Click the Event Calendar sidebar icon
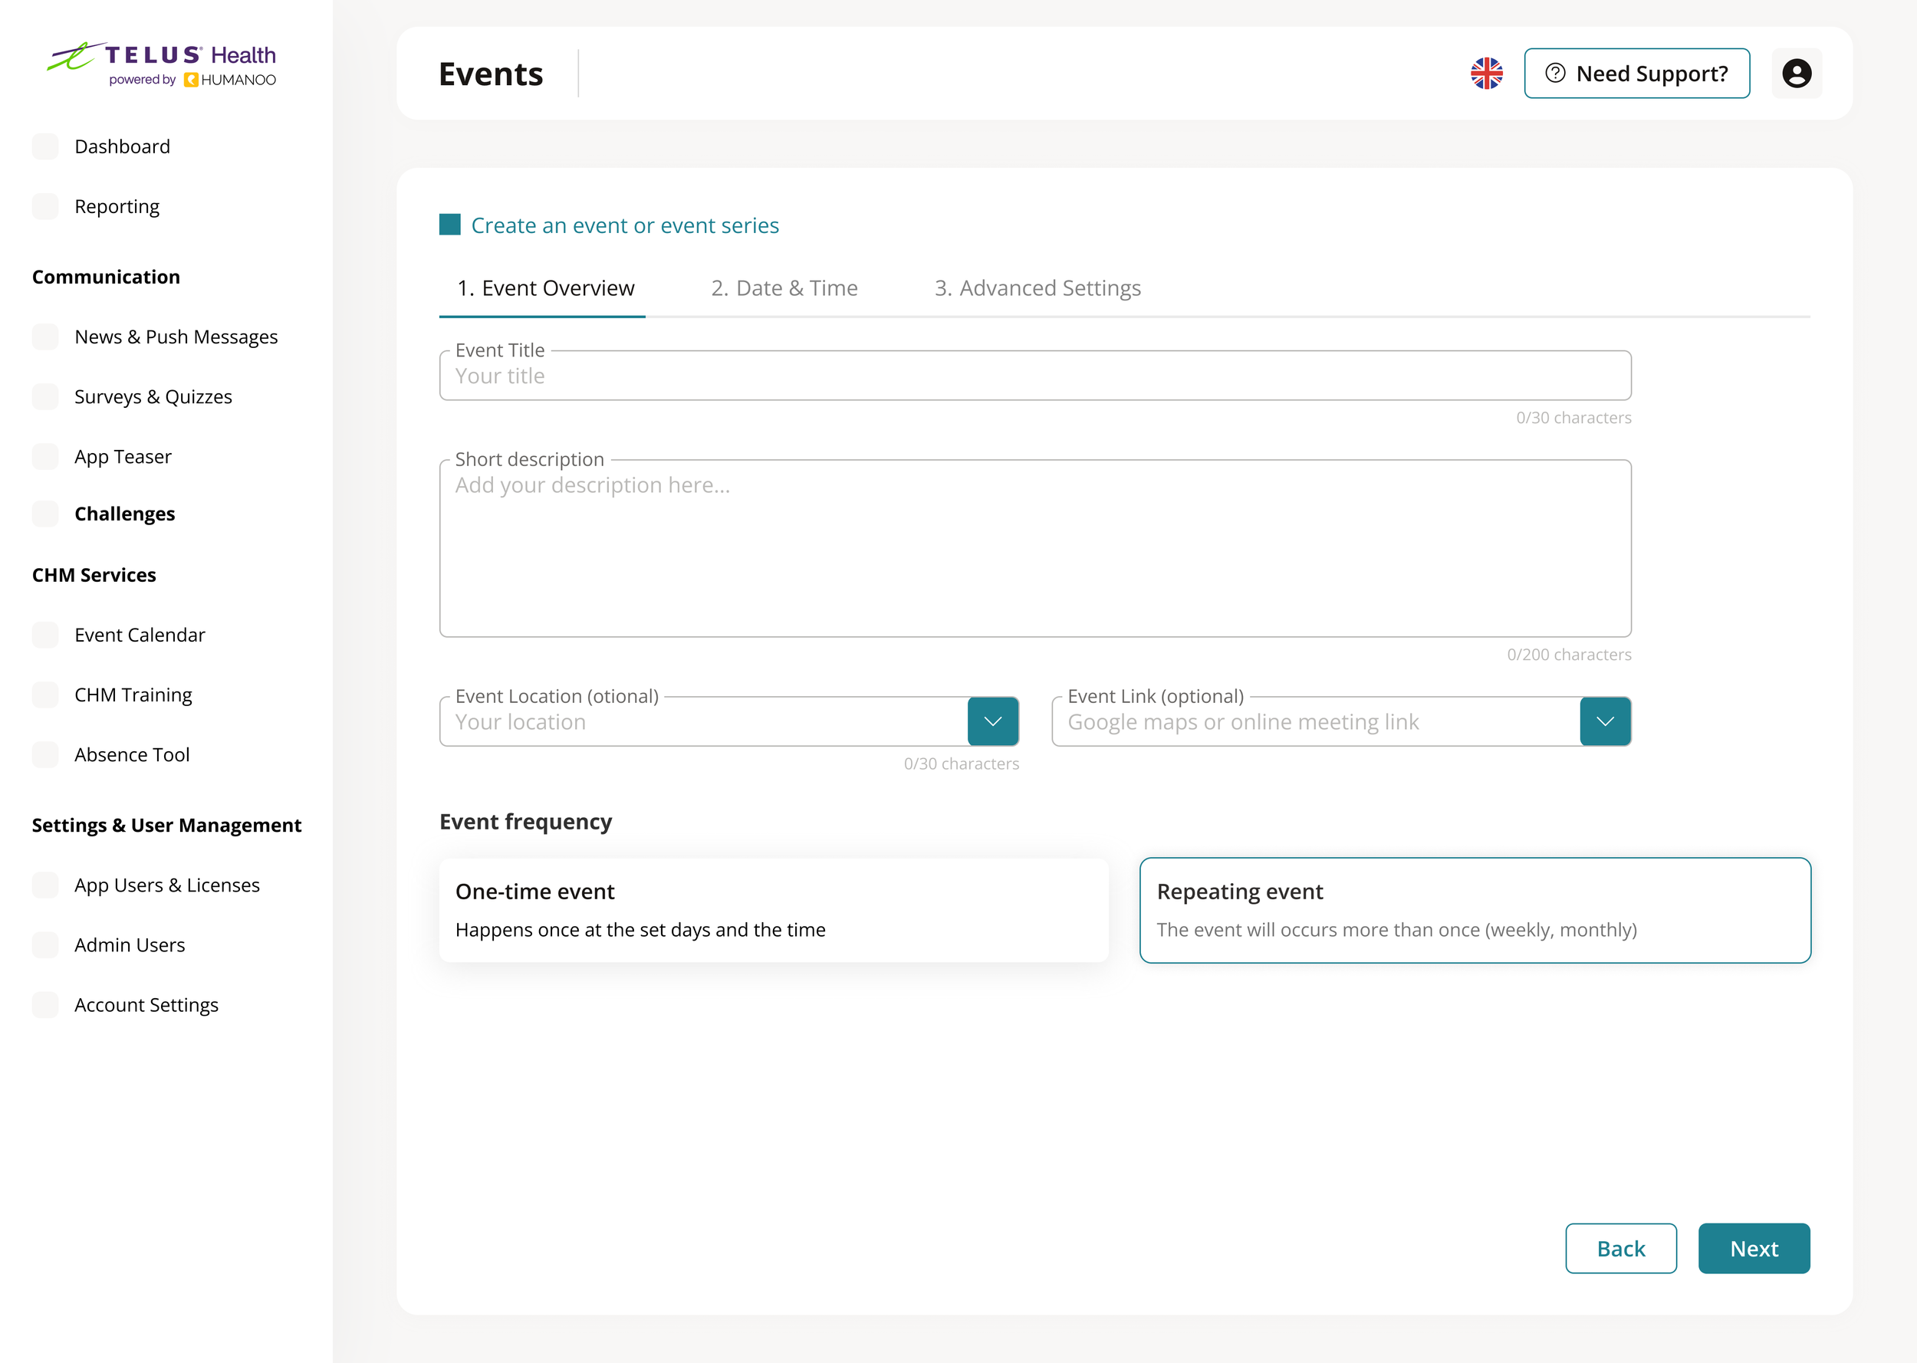 (45, 635)
